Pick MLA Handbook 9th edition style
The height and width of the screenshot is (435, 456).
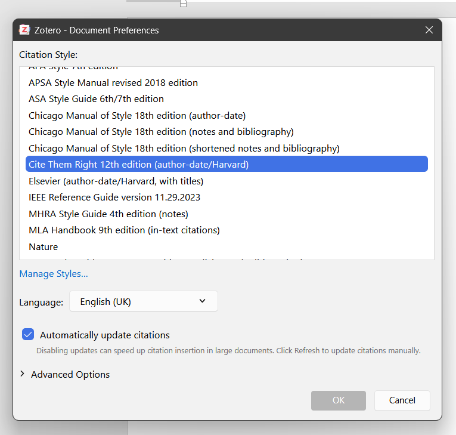pyautogui.click(x=227, y=230)
